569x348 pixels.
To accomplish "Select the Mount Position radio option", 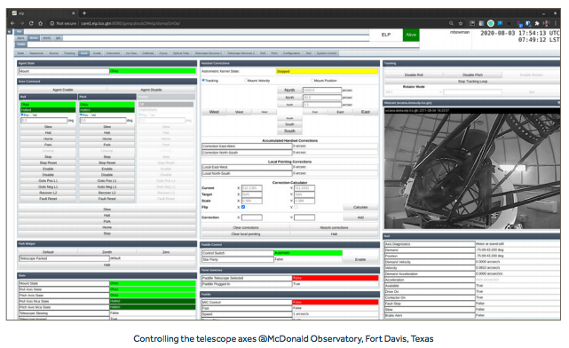I will pos(312,80).
